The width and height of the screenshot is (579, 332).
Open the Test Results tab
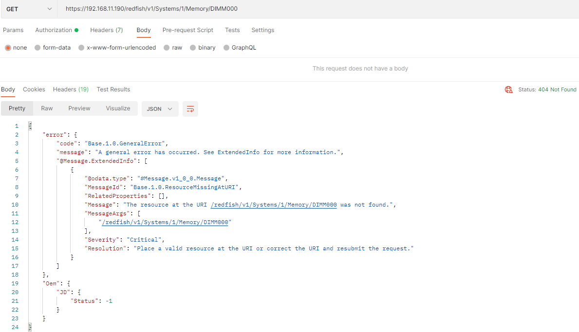click(113, 89)
